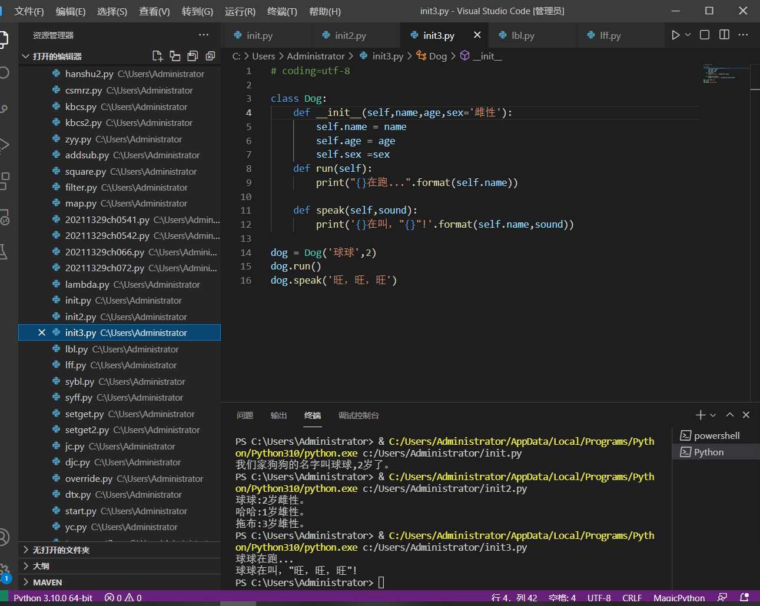
Task: Open the notifications bell in status bar
Action: point(744,598)
